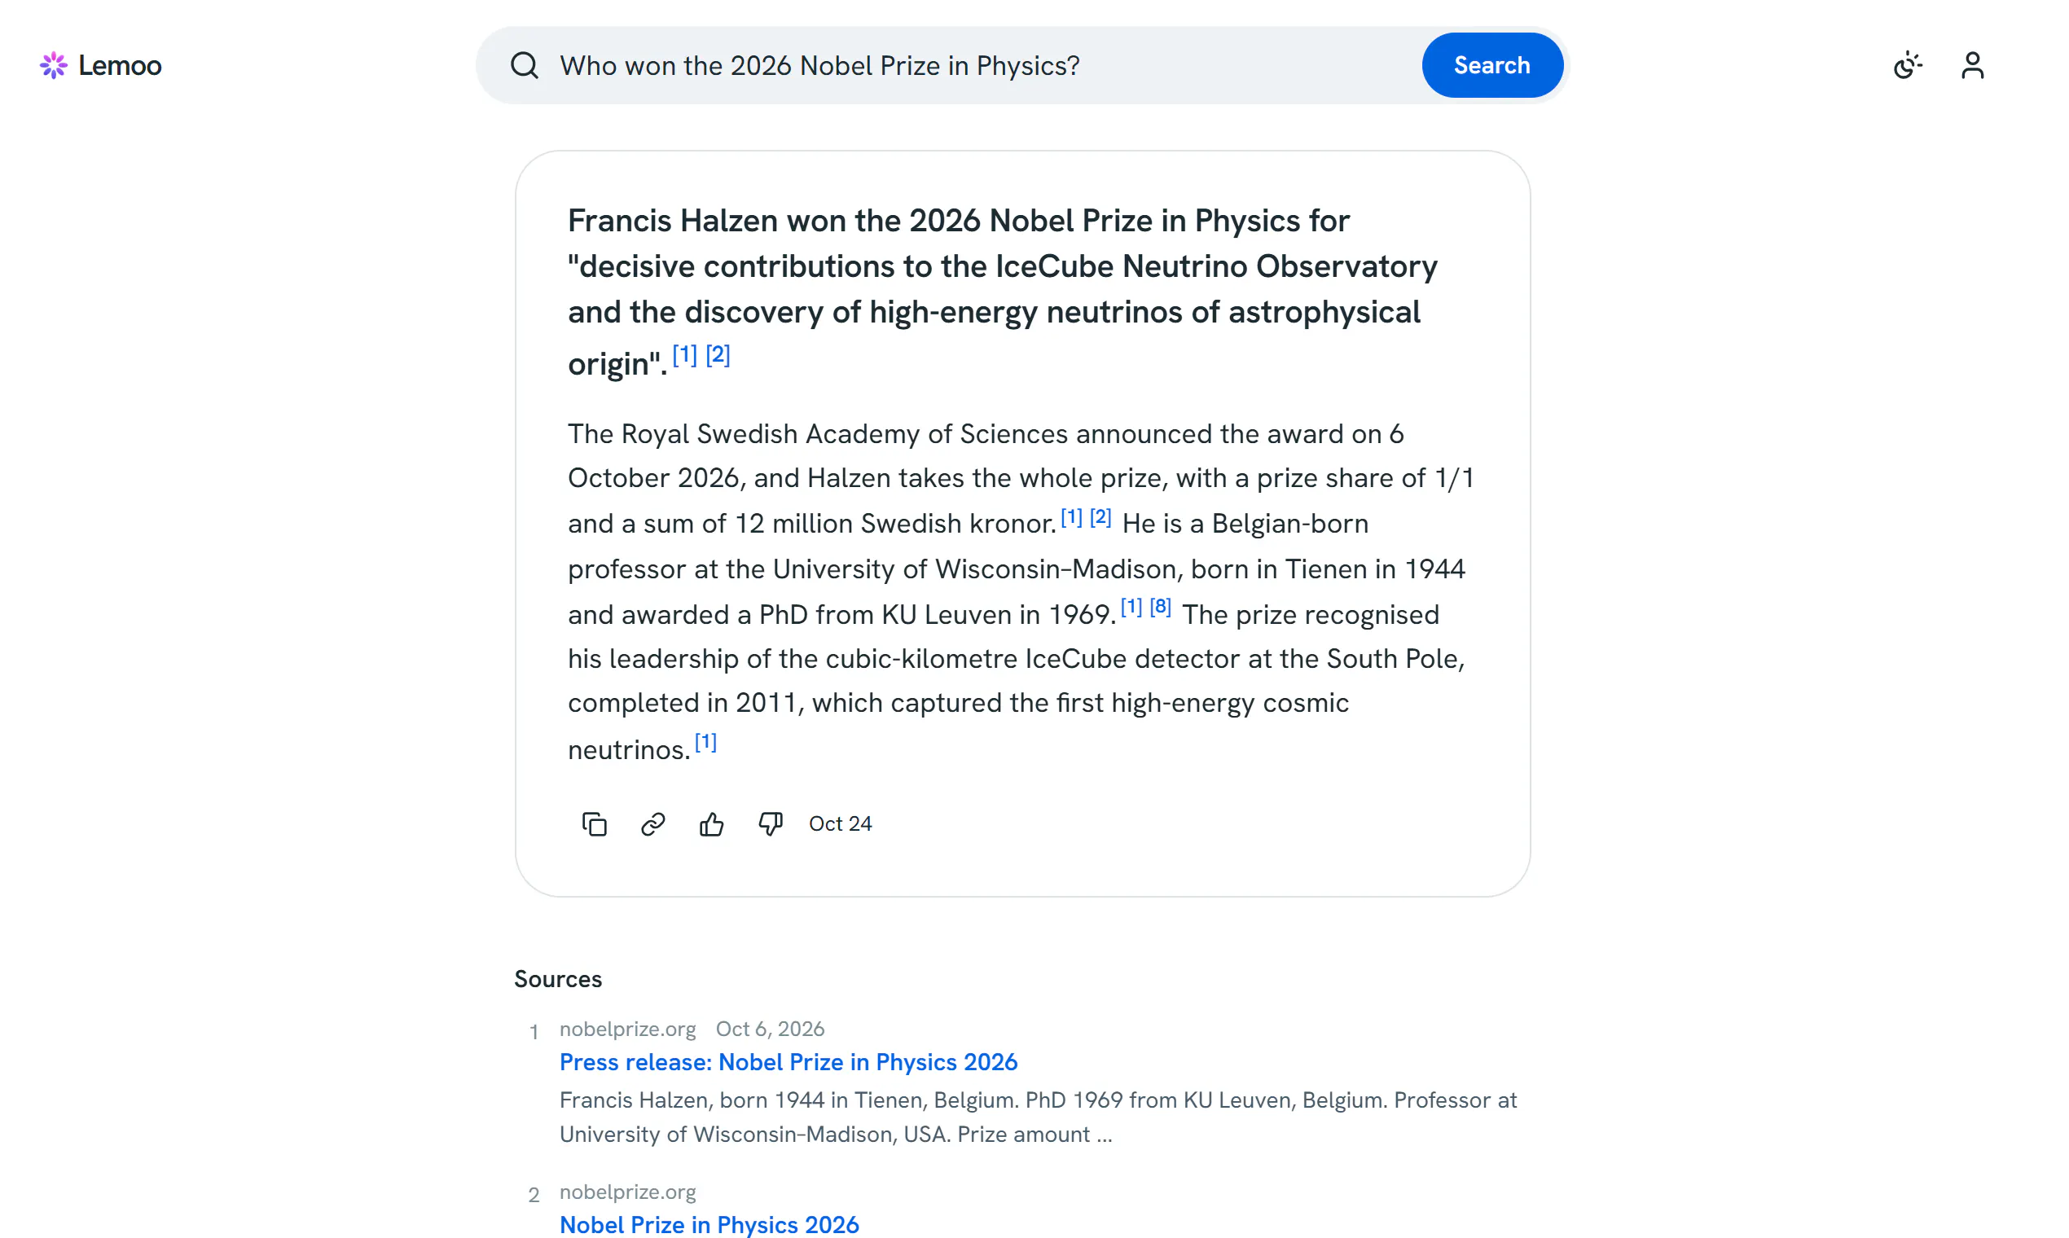2069x1238 pixels.
Task: Copy answer link with chain icon
Action: [652, 824]
